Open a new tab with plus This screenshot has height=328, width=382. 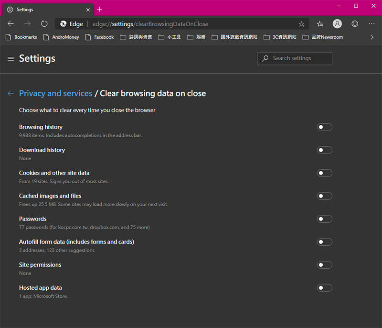coord(99,10)
